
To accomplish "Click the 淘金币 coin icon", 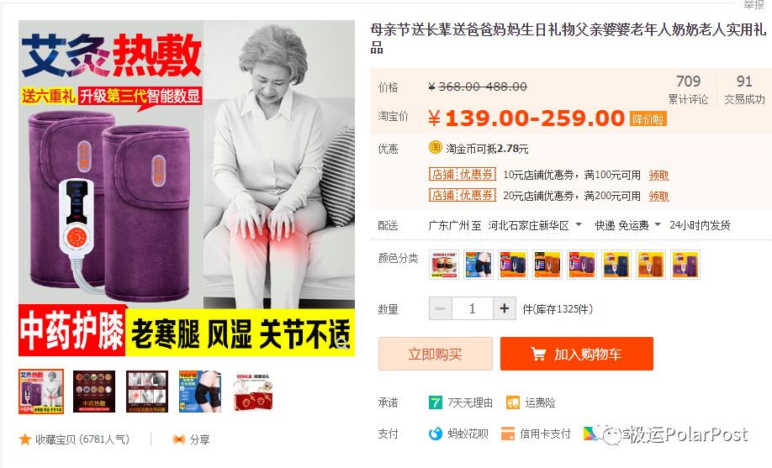I will click(436, 148).
